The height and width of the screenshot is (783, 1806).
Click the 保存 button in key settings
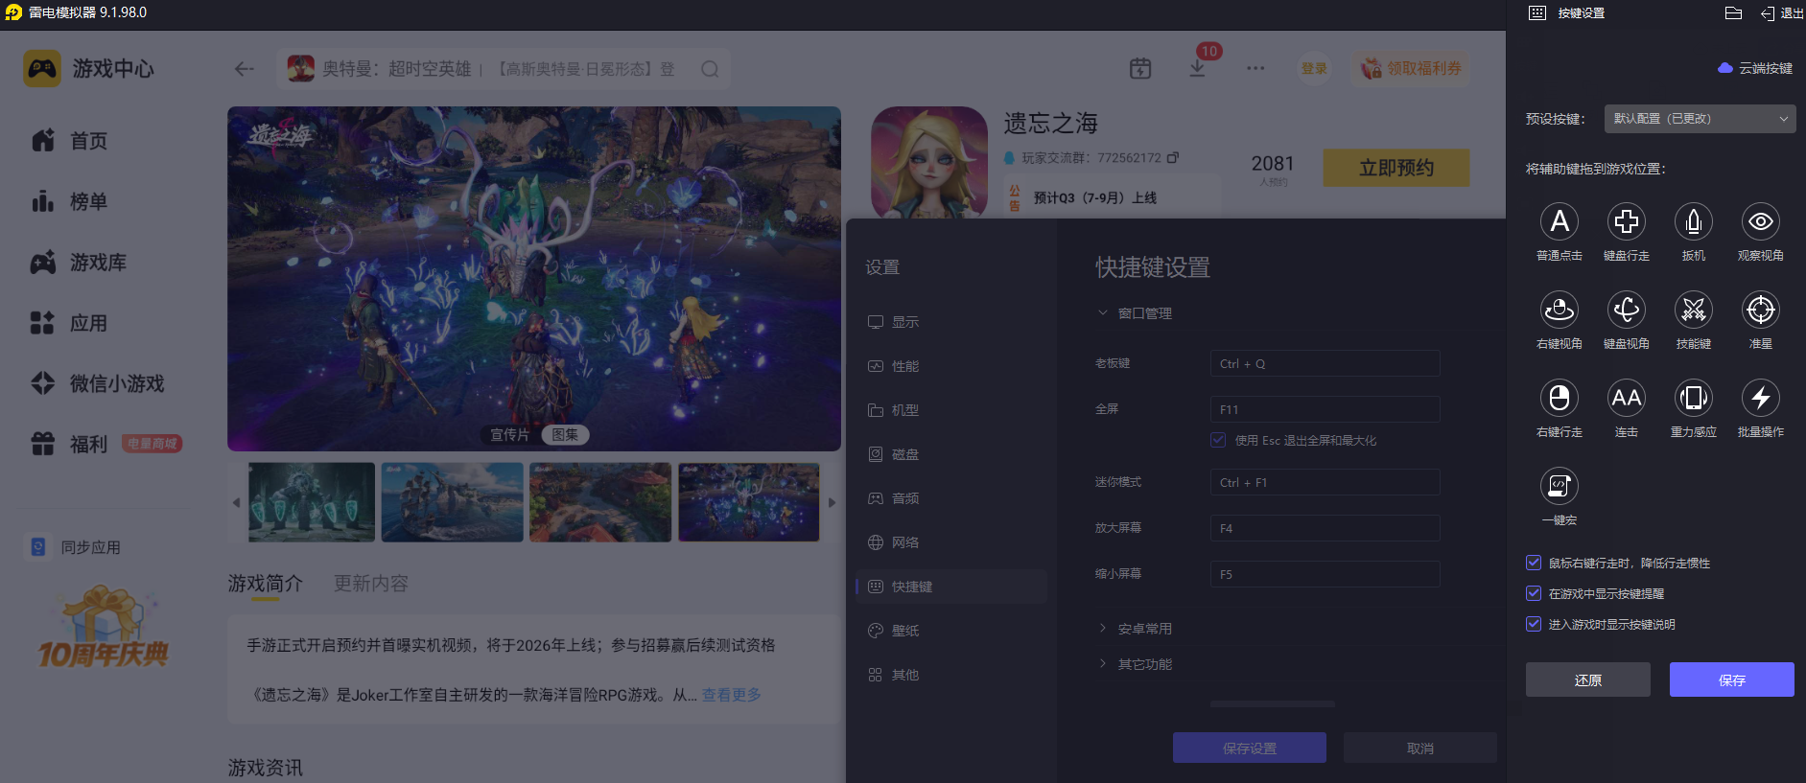pyautogui.click(x=1732, y=679)
